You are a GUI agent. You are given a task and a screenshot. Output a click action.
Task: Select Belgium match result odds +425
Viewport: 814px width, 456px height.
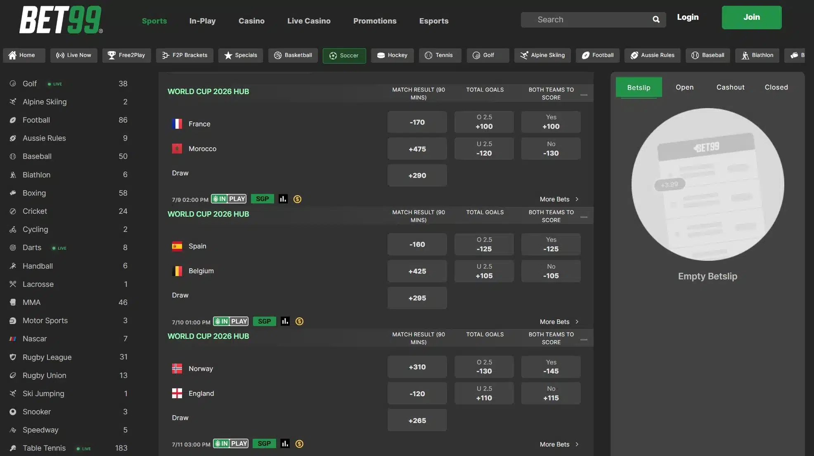tap(417, 271)
